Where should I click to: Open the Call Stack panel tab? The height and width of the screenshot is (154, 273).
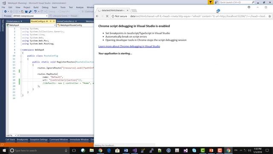(10, 139)
